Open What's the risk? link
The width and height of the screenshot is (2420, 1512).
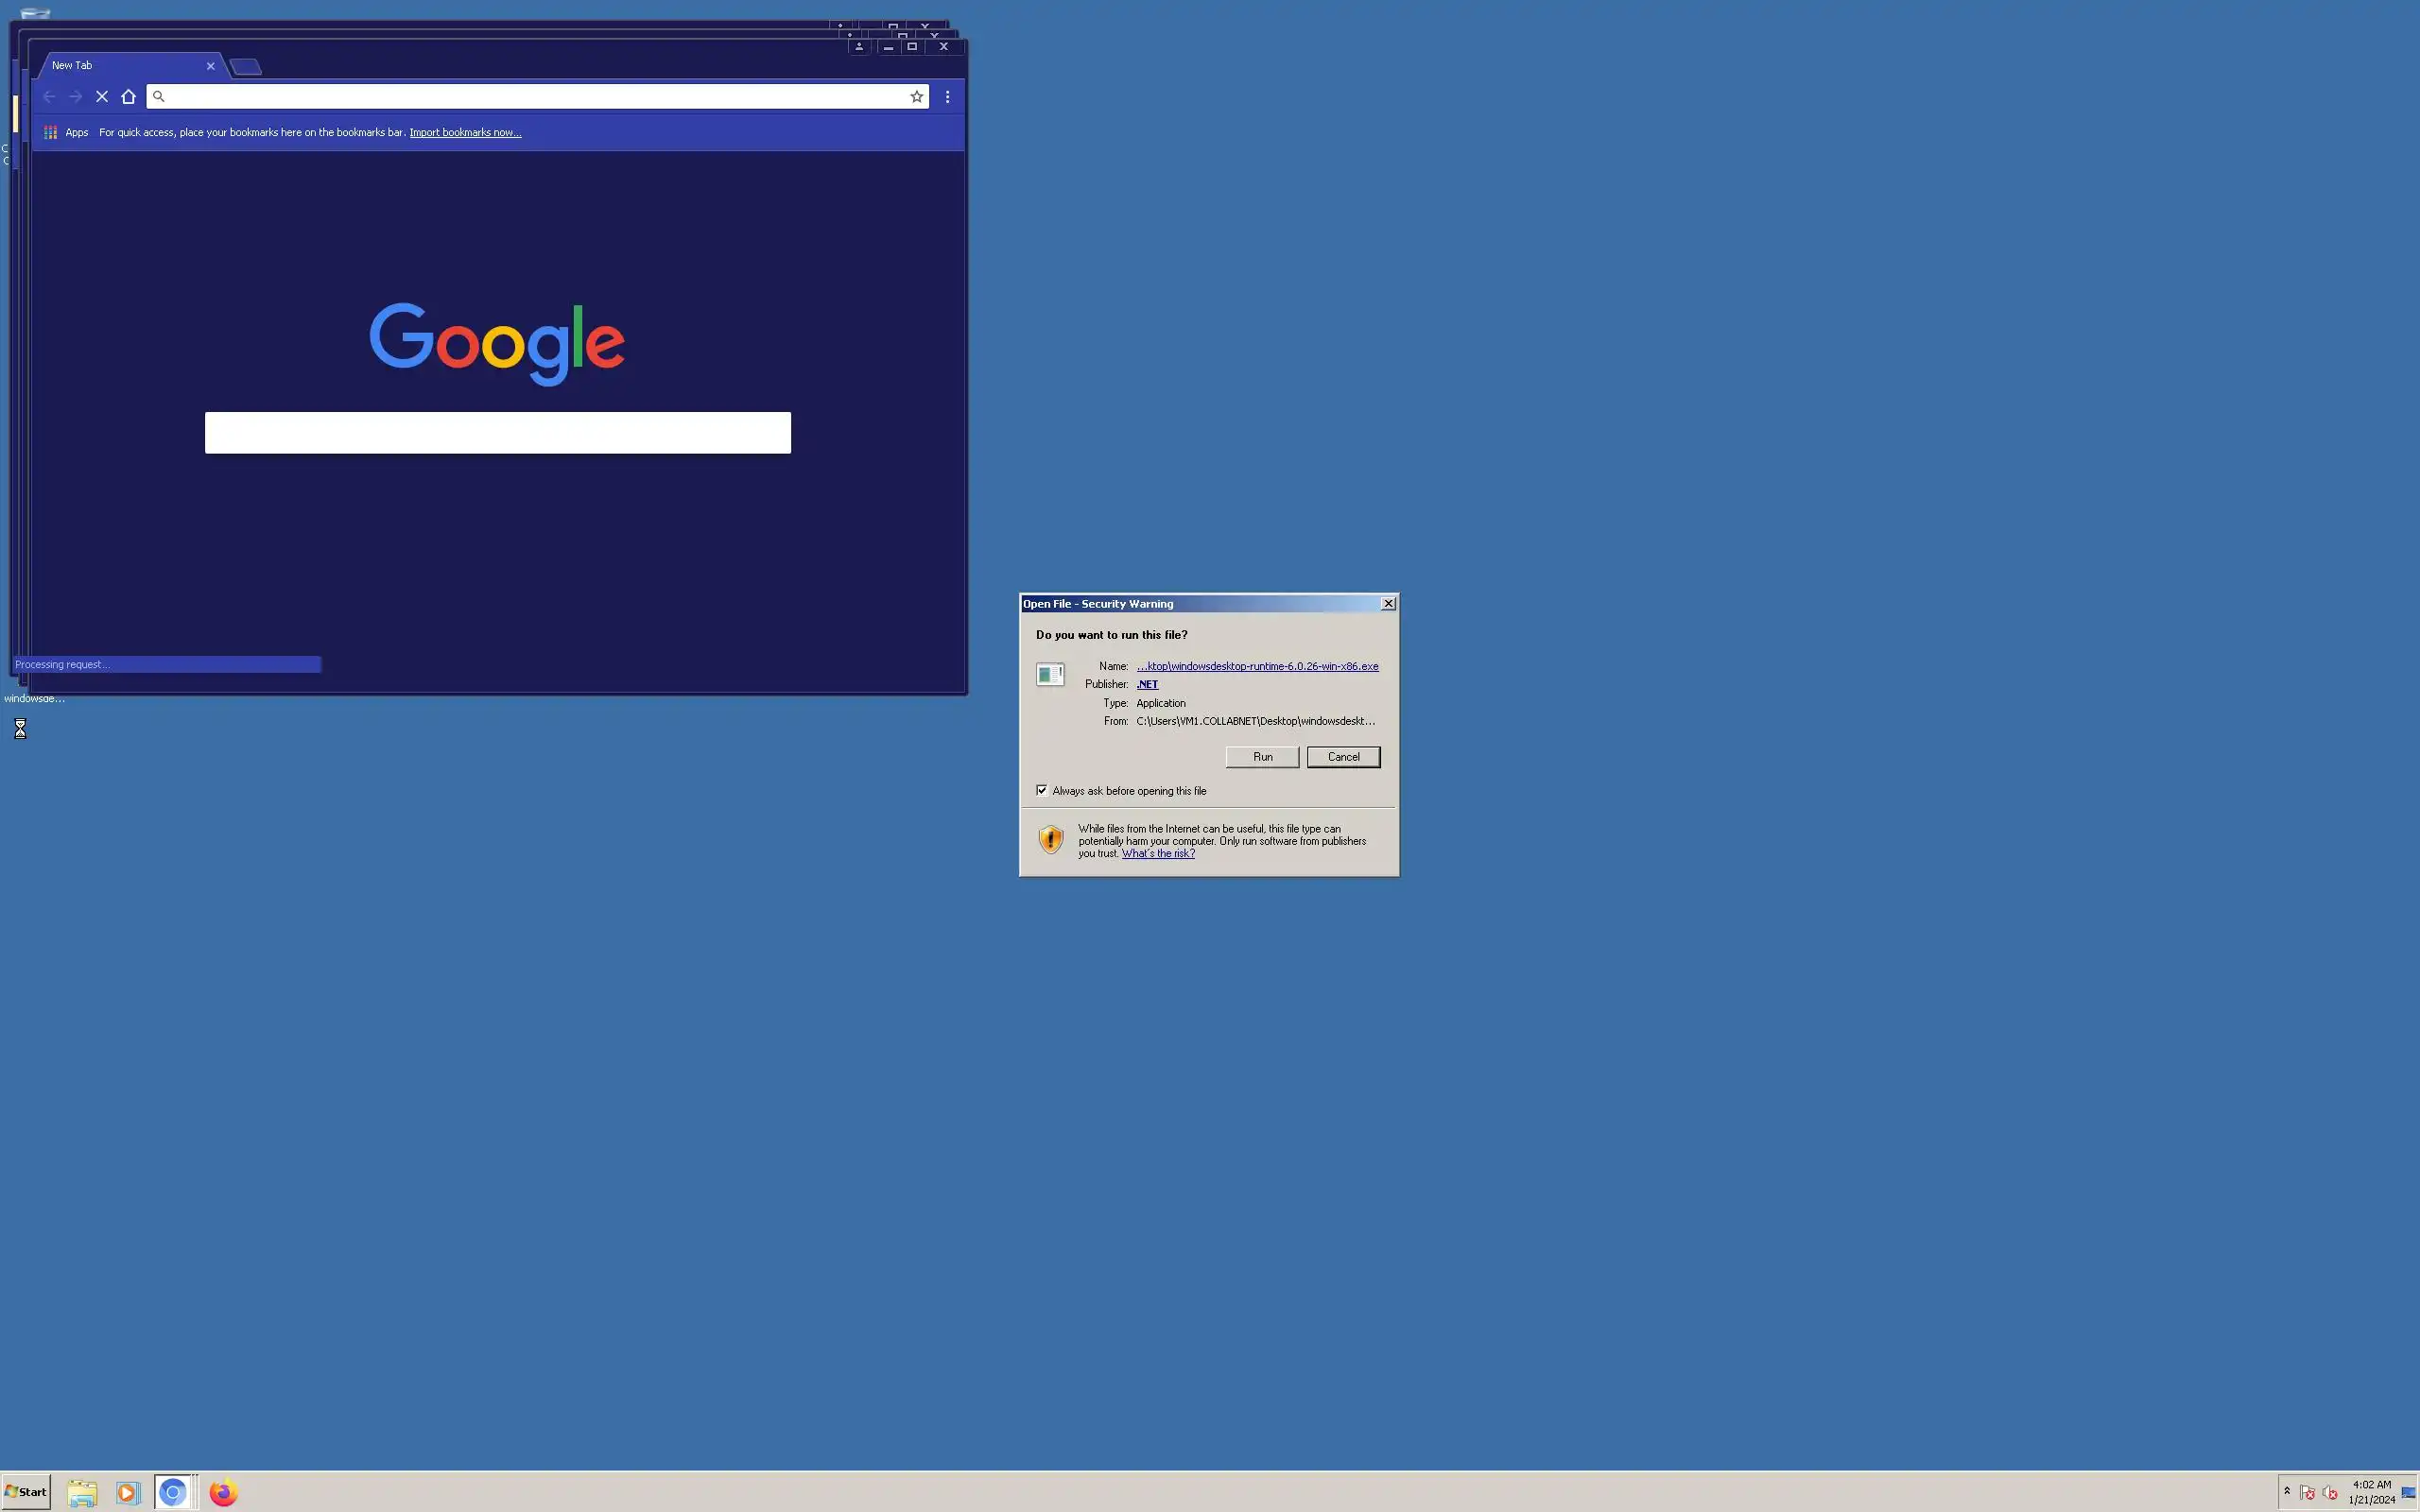pos(1157,853)
